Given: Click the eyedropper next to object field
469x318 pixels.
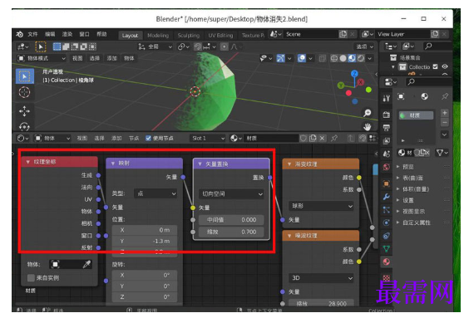Looking at the screenshot, I should pos(86,264).
